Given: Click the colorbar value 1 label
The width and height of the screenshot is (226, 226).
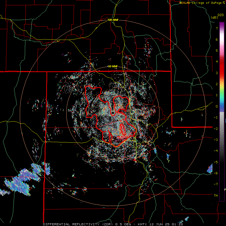Looking at the screenshot, I should coord(217,95).
